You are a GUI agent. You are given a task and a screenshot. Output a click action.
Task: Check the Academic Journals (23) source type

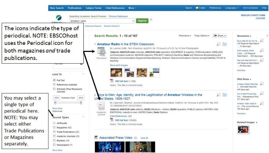tap(54, 136)
